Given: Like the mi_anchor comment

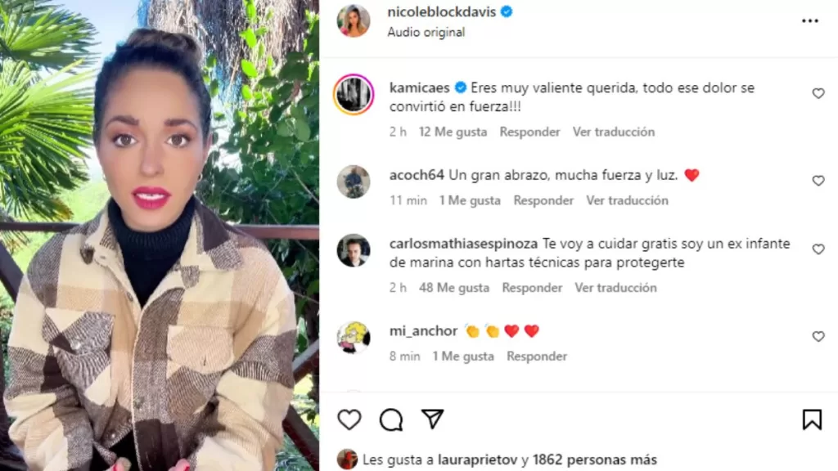Looking at the screenshot, I should pos(818,336).
